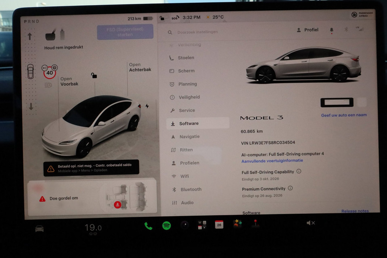Image resolution: width=387 pixels, height=258 pixels.
Task: Tap the LTE signal strength icon
Action: (x=360, y=29)
